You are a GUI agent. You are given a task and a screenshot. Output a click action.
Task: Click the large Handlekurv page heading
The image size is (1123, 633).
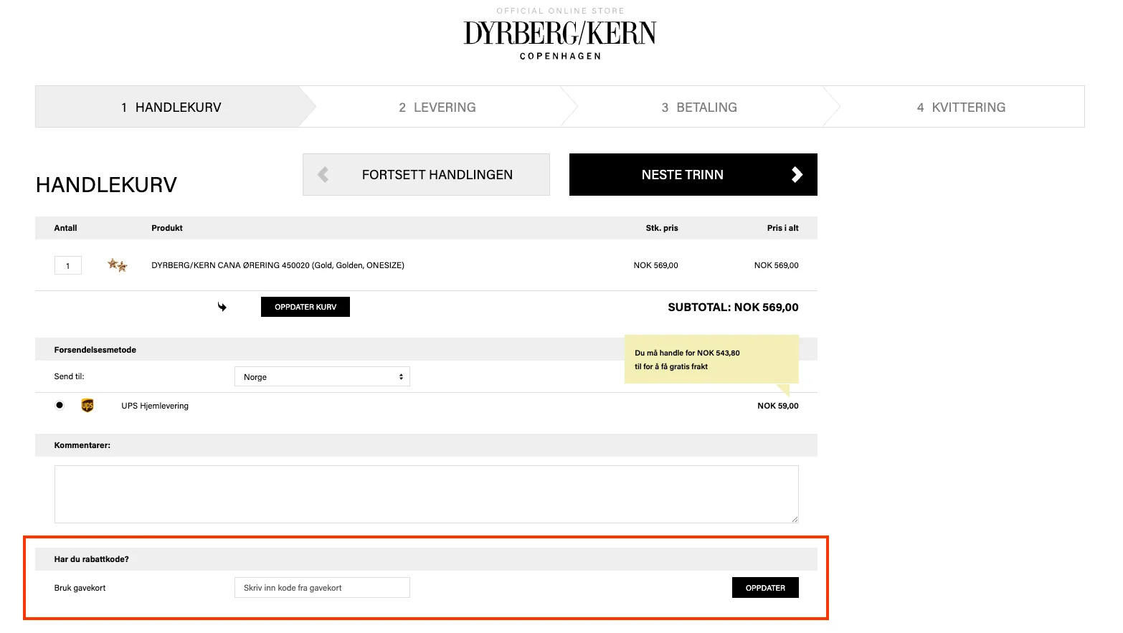106,185
